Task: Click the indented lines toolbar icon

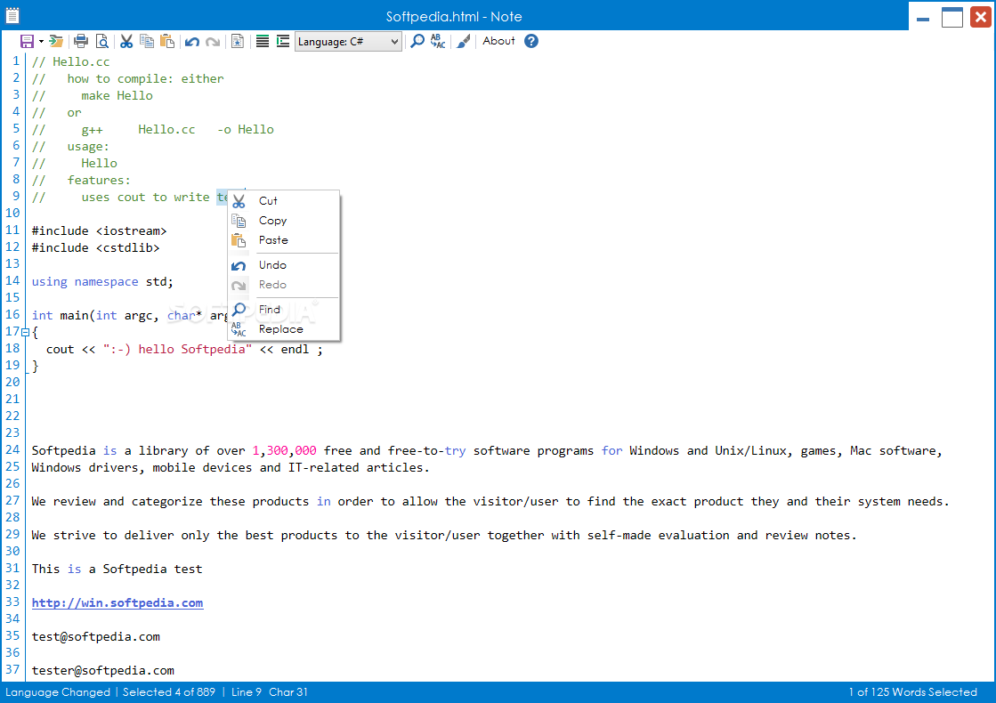Action: point(283,41)
